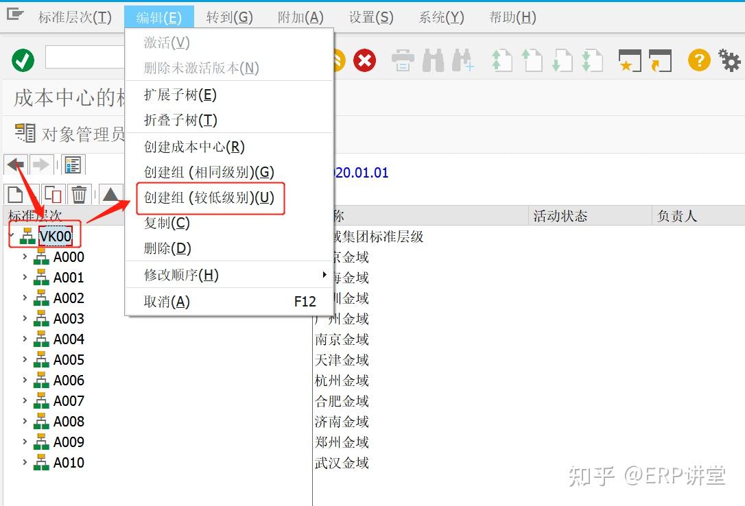The width and height of the screenshot is (745, 506).
Task: Expand the A010 tree node
Action: (x=25, y=462)
